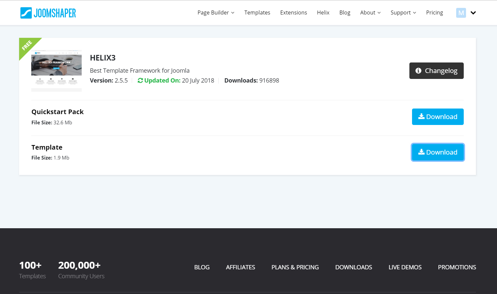497x294 pixels.
Task: Expand the user account dropdown arrow
Action: [473, 13]
